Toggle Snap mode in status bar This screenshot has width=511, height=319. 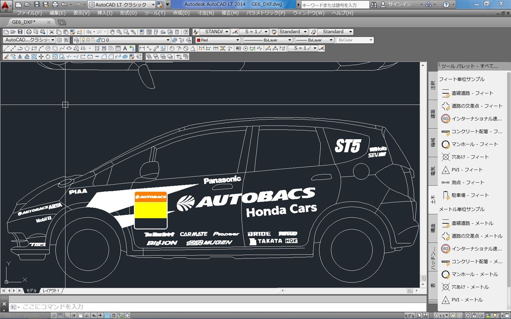pos(53,315)
